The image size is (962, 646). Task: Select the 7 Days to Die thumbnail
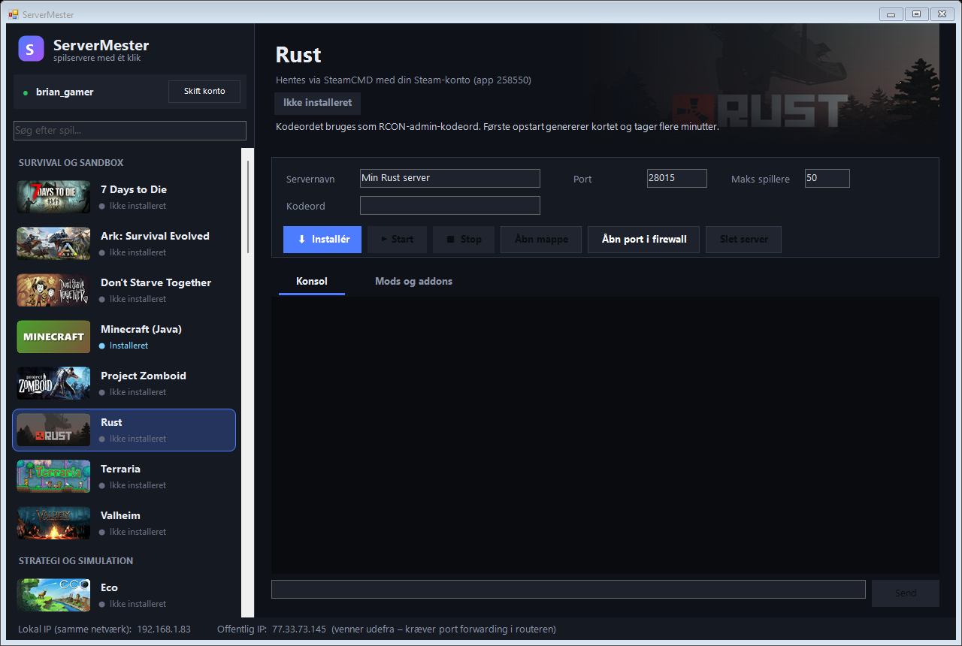[x=53, y=197]
